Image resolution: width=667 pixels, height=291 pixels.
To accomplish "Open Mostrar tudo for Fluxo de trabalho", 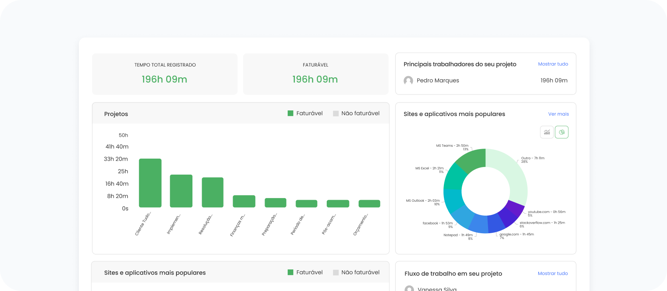I will coord(552,273).
